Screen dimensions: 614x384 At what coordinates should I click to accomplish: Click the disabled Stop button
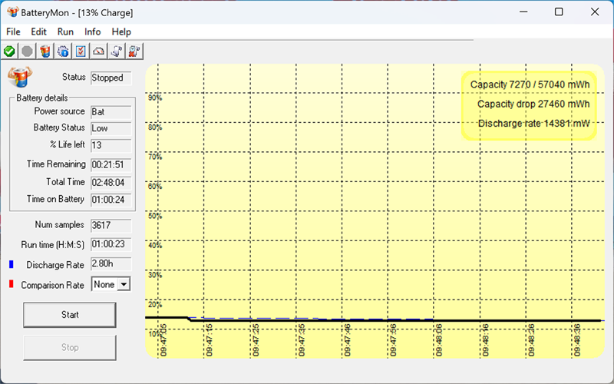coord(70,348)
